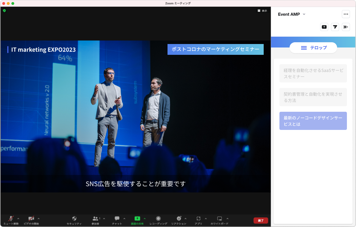Select 経理を自動化させるSaaSサービスセミナー telop item
This screenshot has height=227, width=356.
[313, 73]
